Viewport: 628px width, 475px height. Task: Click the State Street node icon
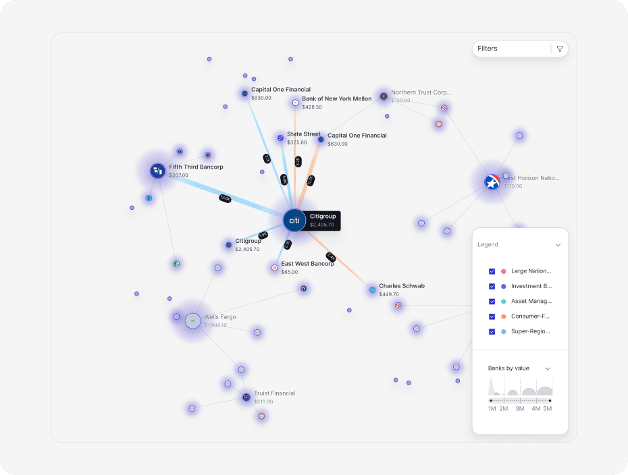click(280, 138)
